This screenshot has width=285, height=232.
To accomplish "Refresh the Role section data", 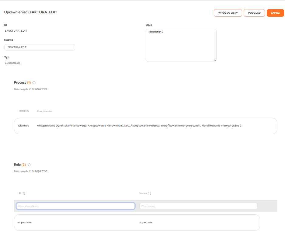I will click(29, 165).
